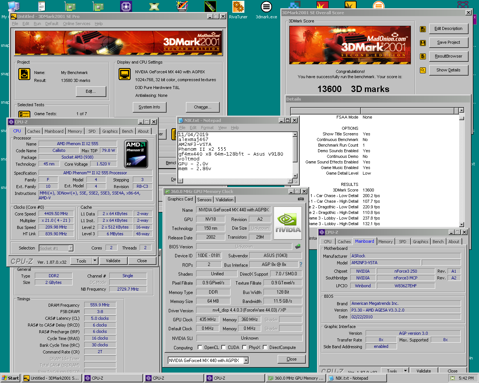Image resolution: width=479 pixels, height=383 pixels.
Task: Switch to Sensors tab in GPU-Z
Action: pyautogui.click(x=204, y=200)
